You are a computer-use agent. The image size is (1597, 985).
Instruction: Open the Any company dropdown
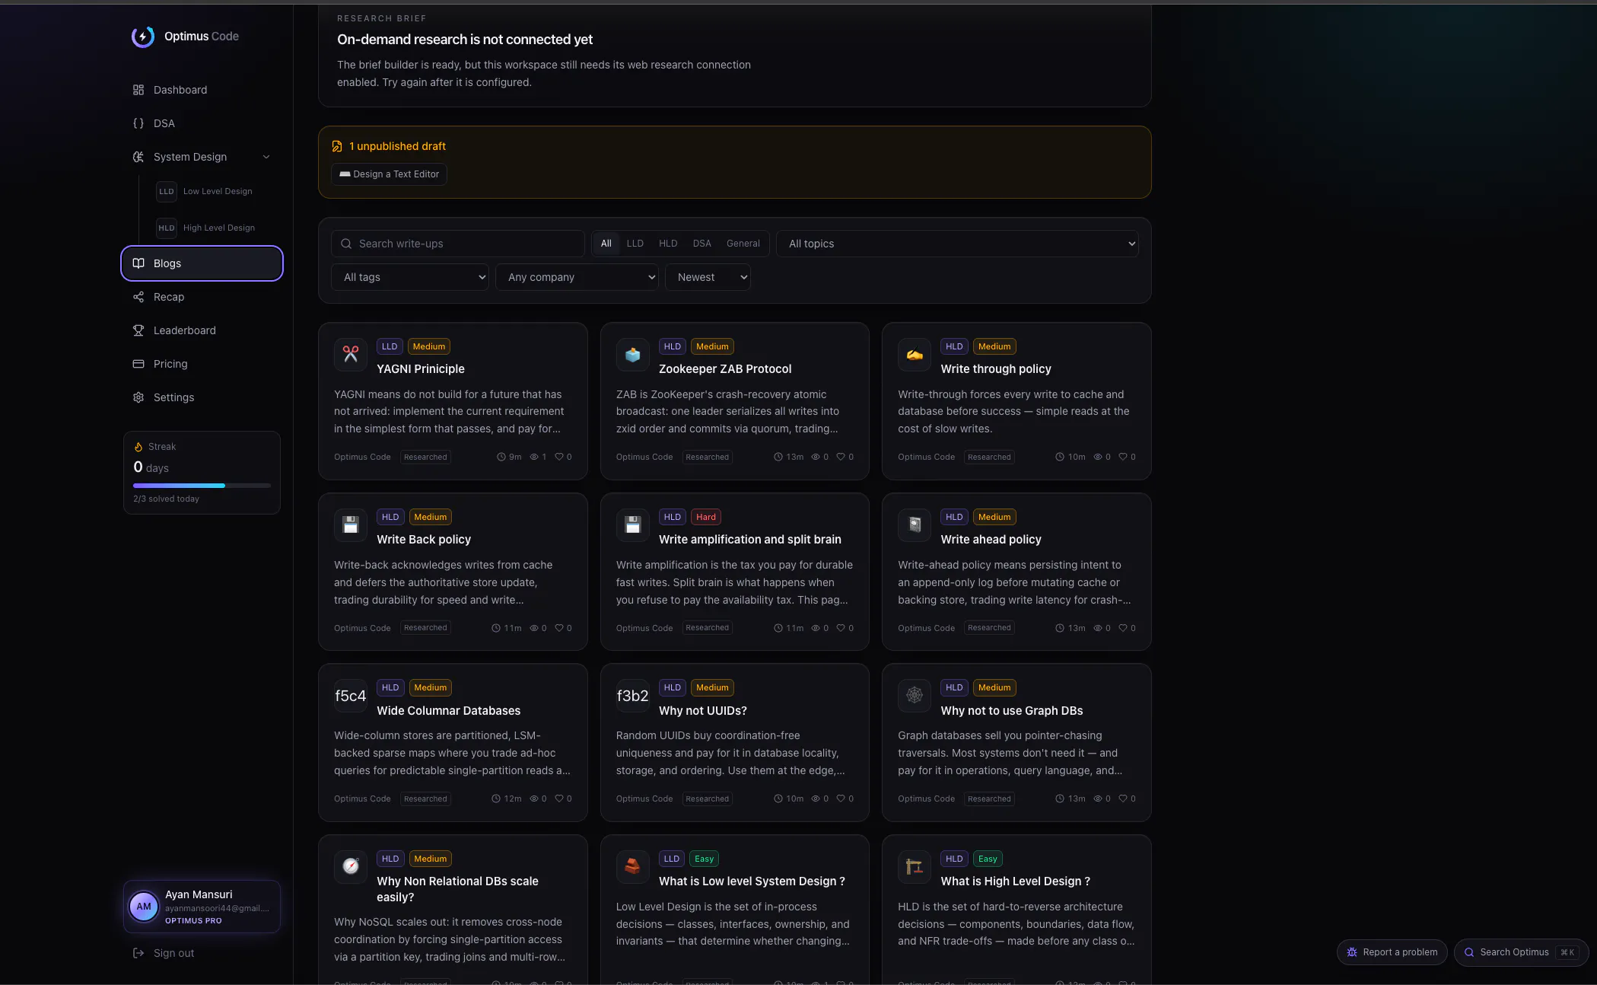tap(577, 277)
